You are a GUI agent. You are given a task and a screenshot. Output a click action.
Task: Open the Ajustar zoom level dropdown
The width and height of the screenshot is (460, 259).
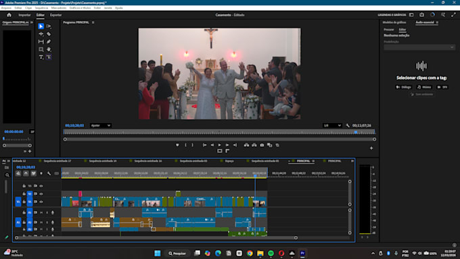[100, 126]
